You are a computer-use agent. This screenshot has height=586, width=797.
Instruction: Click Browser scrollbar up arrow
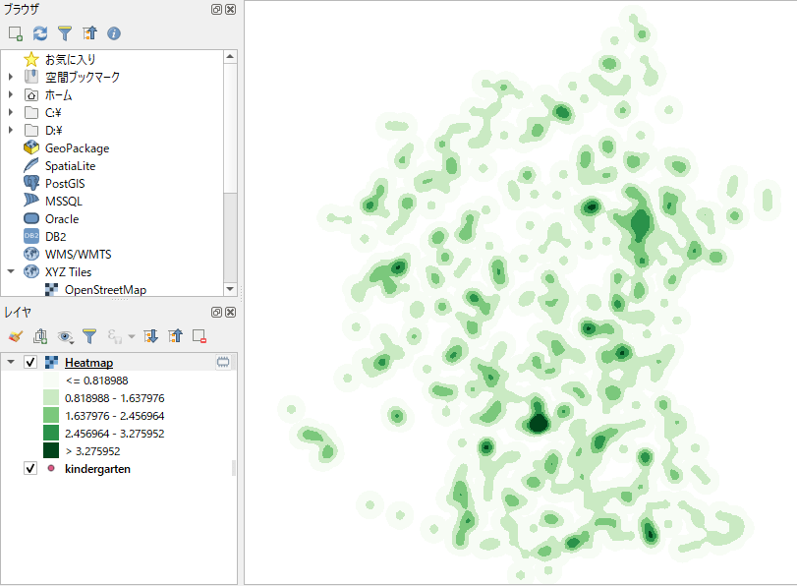click(x=230, y=56)
